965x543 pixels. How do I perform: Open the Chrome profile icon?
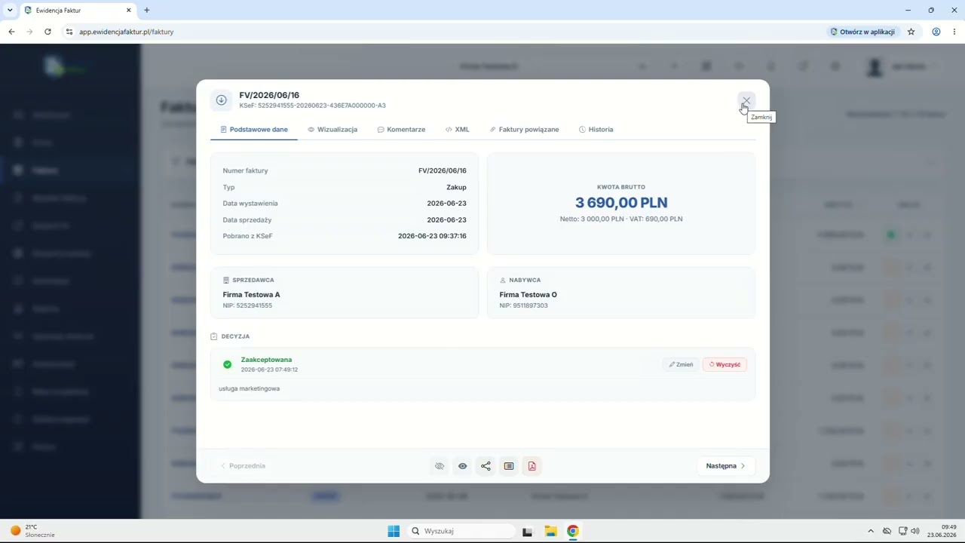click(x=936, y=32)
